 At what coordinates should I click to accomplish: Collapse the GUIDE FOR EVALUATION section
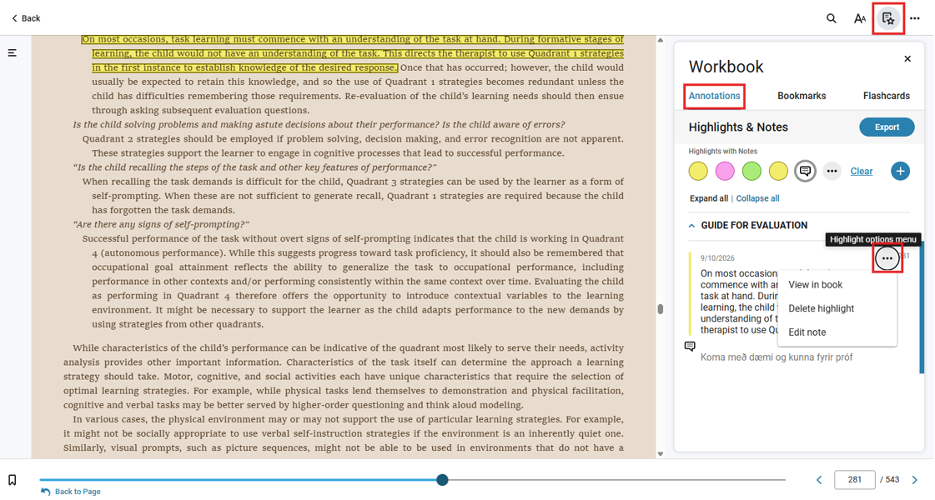tap(691, 225)
